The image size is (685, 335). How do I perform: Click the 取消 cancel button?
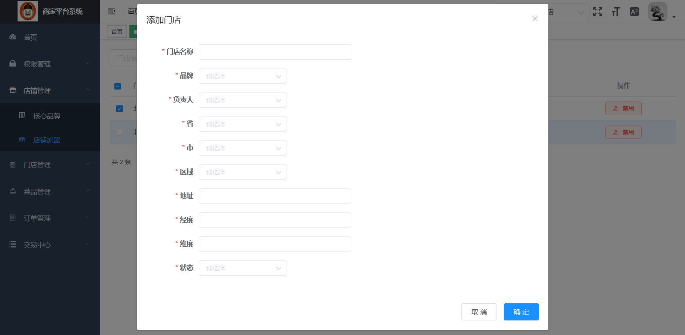479,312
